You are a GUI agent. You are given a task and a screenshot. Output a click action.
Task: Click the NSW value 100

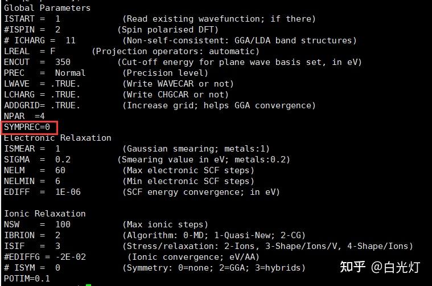[x=63, y=224]
